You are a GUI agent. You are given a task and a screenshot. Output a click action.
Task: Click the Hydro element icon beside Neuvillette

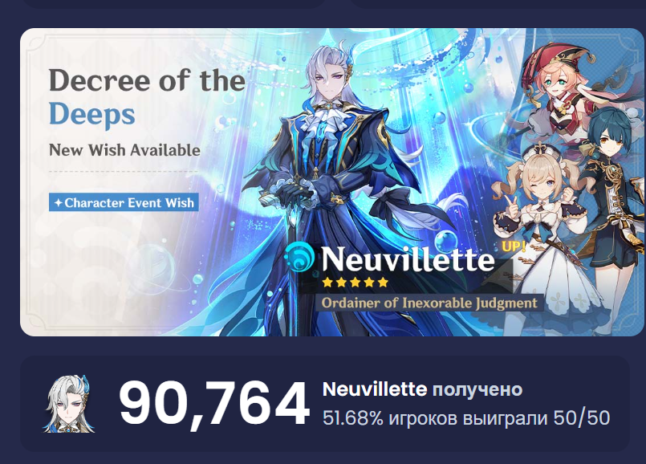[x=299, y=257]
